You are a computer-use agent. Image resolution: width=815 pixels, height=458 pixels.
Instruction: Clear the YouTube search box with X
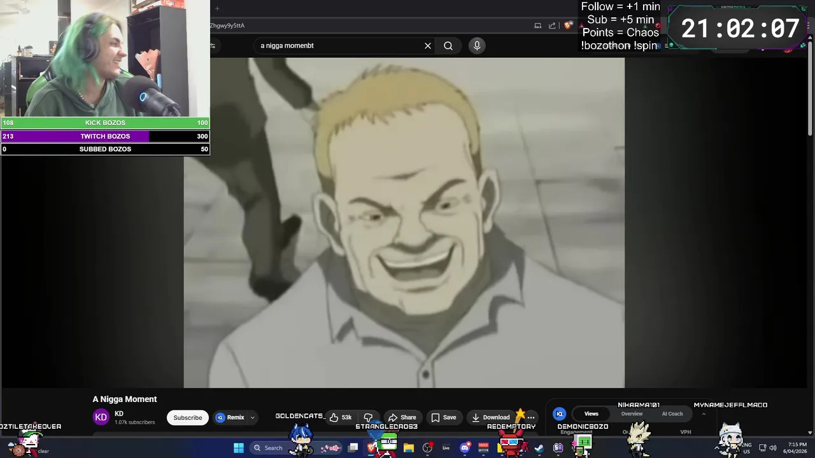pos(428,46)
